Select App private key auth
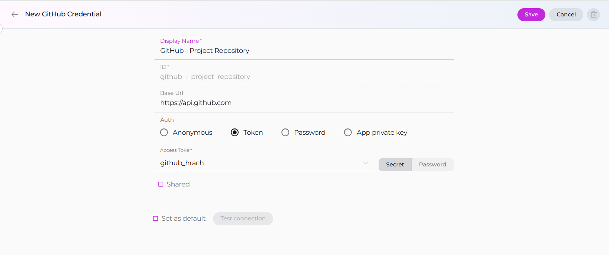The height and width of the screenshot is (255, 609). (348, 133)
